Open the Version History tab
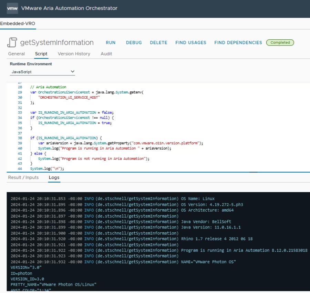 (x=74, y=54)
